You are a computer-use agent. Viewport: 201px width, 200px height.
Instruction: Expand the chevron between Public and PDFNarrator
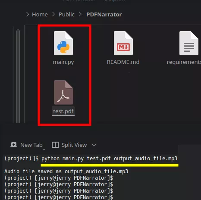pos(80,14)
